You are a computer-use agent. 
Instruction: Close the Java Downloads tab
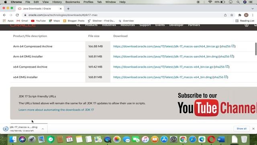[x=61, y=8]
